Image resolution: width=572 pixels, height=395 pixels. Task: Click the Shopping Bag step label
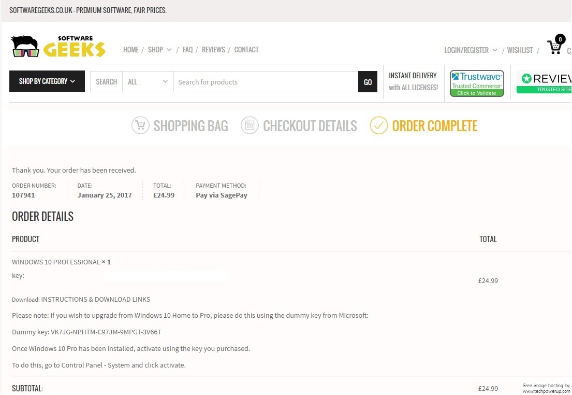pos(191,125)
